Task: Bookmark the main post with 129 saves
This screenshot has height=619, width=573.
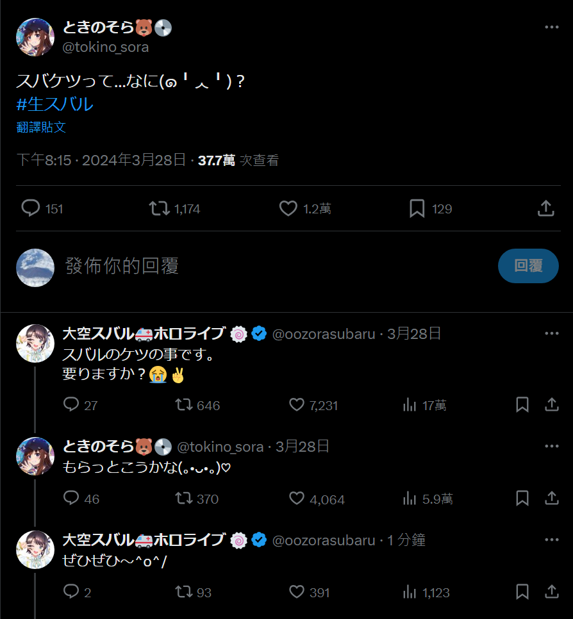Action: point(417,208)
